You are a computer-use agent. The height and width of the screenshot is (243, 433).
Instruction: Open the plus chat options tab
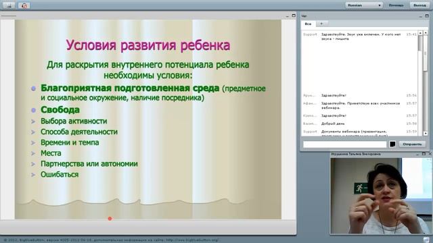click(321, 24)
